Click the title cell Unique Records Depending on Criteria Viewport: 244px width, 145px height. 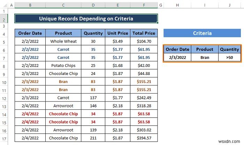(x=86, y=18)
